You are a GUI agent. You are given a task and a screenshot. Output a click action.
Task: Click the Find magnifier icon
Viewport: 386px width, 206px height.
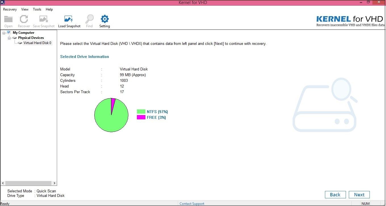point(89,19)
